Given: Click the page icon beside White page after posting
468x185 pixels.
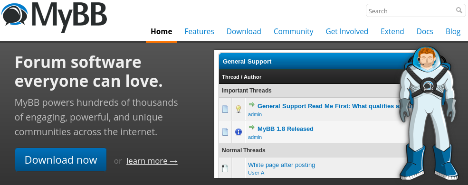Looking at the screenshot, I should click(x=225, y=168).
